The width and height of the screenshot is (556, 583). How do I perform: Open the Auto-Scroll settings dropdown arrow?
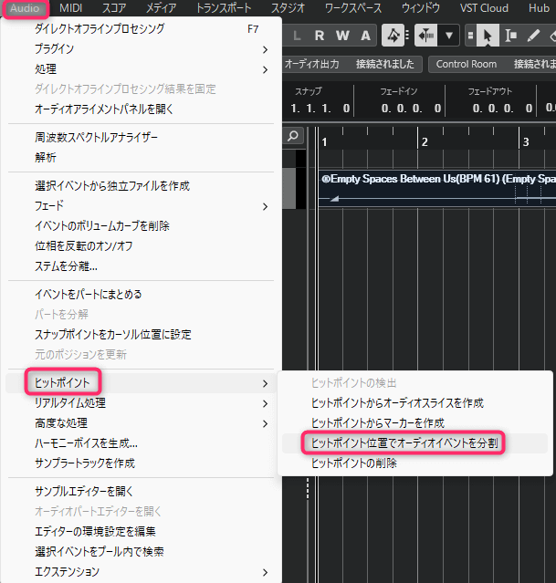[x=450, y=36]
